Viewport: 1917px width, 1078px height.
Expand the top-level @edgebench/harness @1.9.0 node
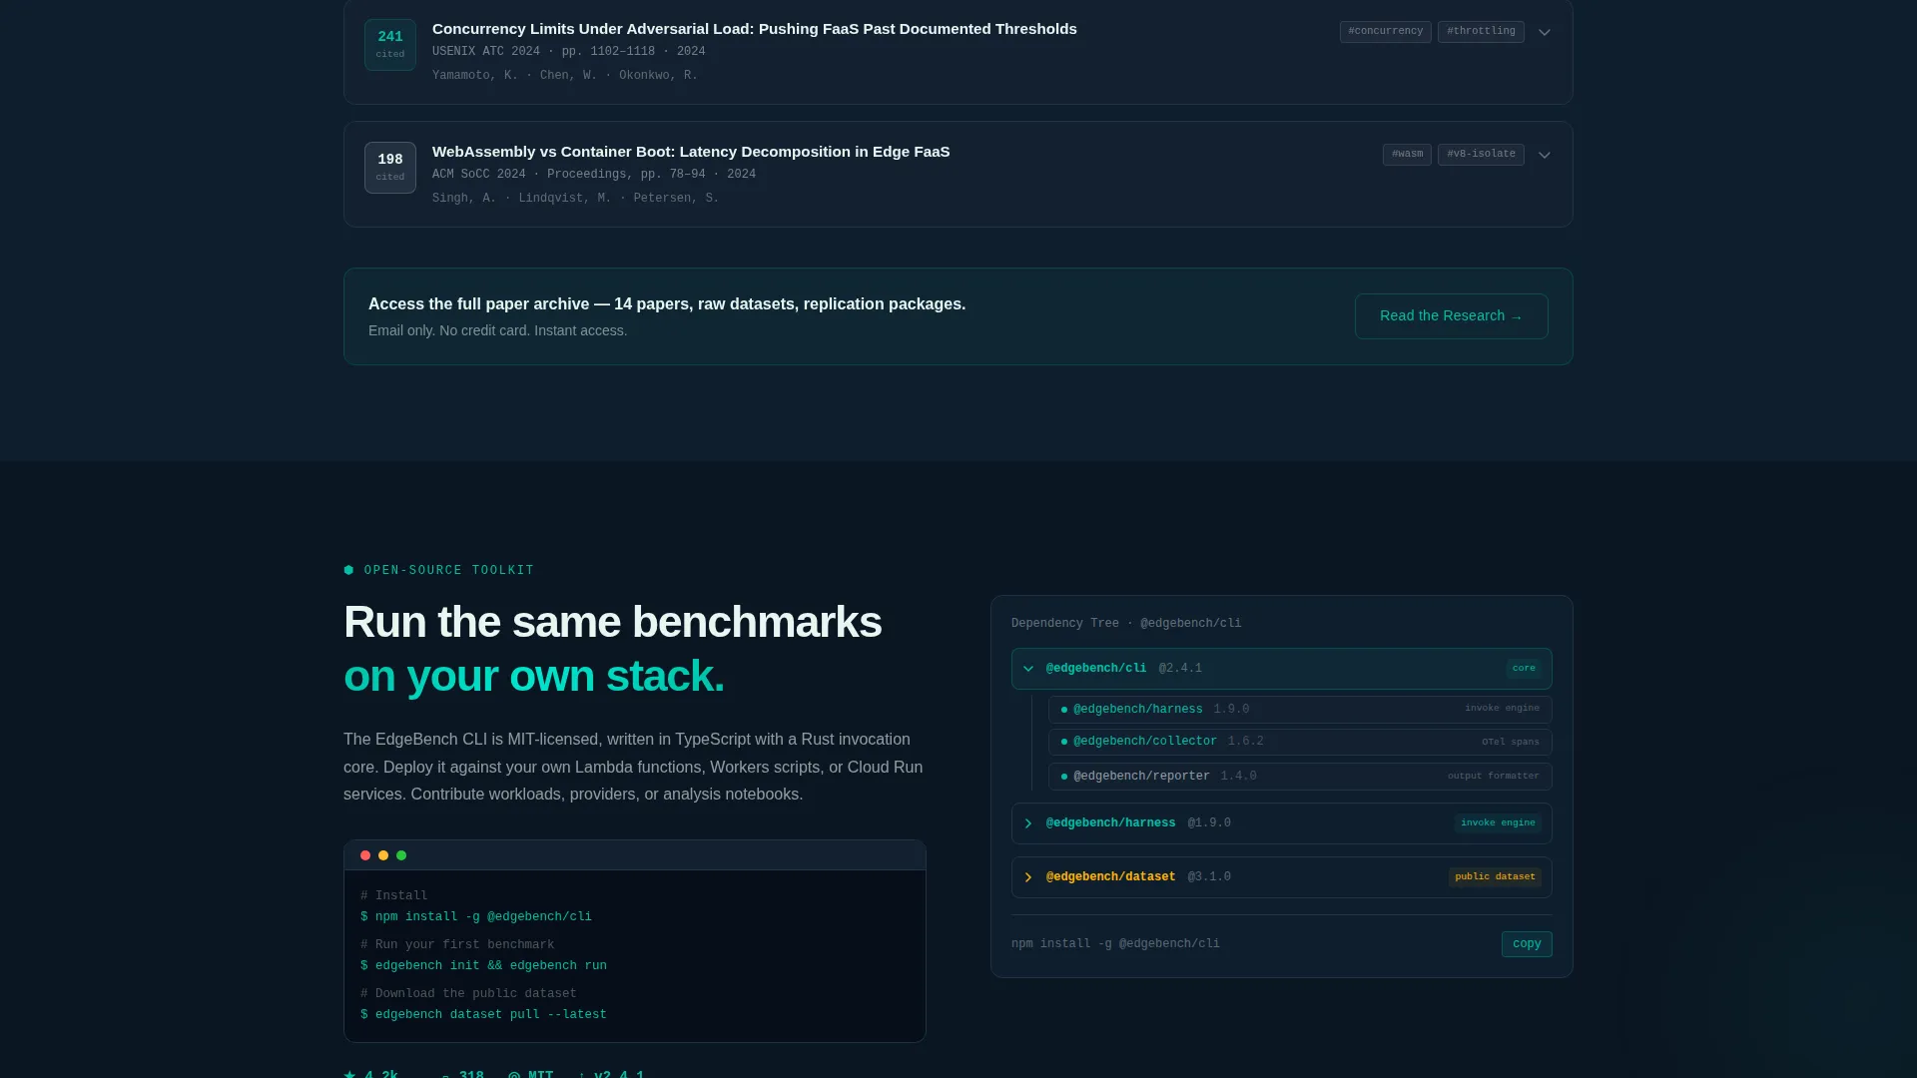(x=1028, y=823)
